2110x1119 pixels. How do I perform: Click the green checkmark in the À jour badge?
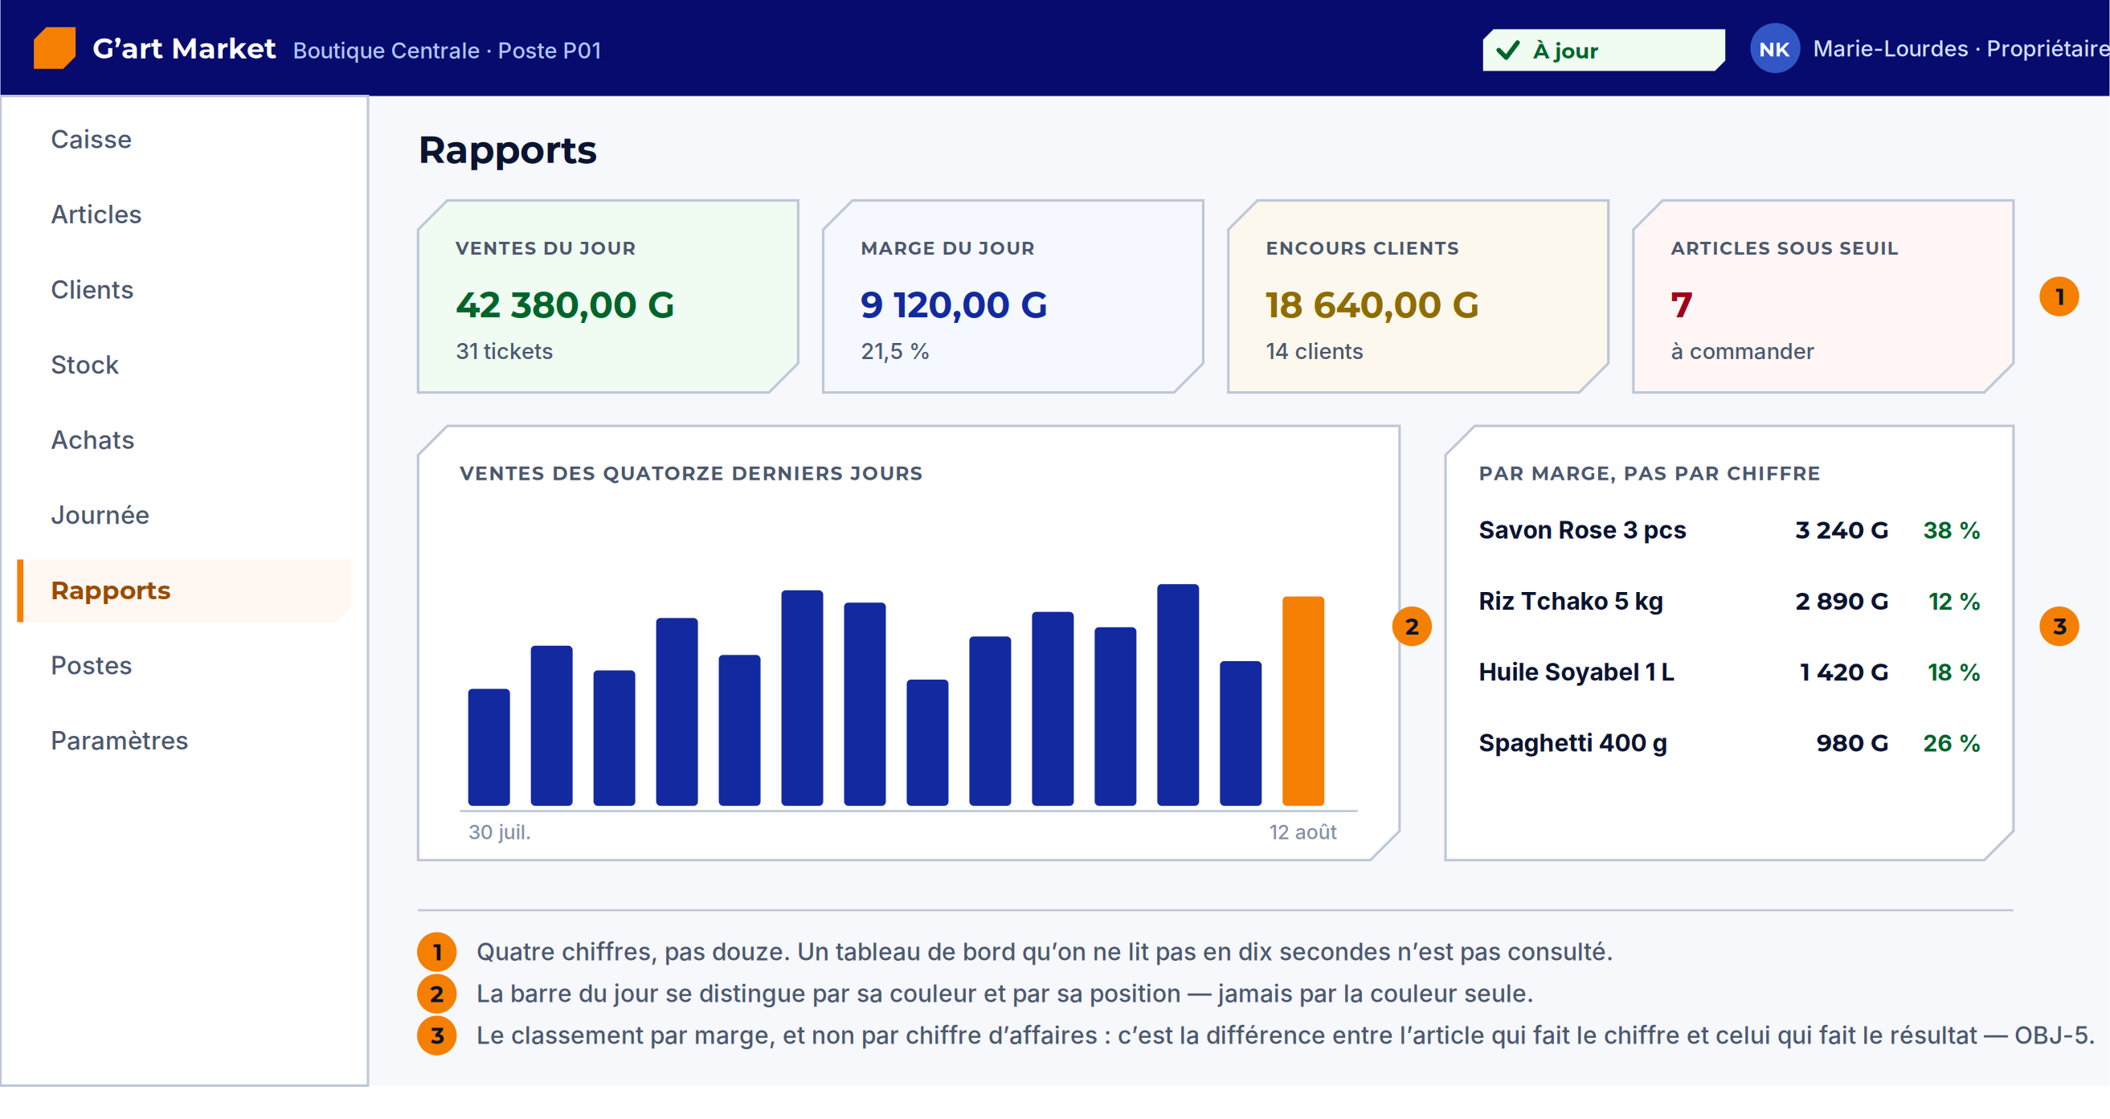pyautogui.click(x=1508, y=51)
